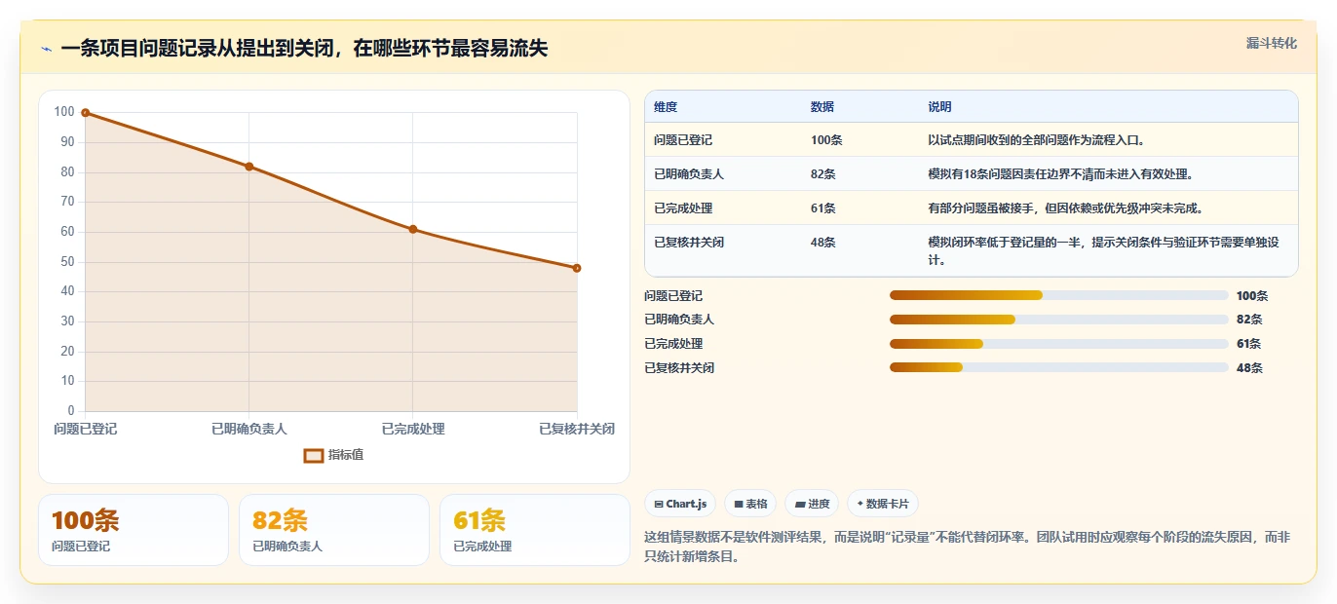Click the chart data point at 61
Viewport: 1337px width, 604px height.
pyautogui.click(x=413, y=229)
